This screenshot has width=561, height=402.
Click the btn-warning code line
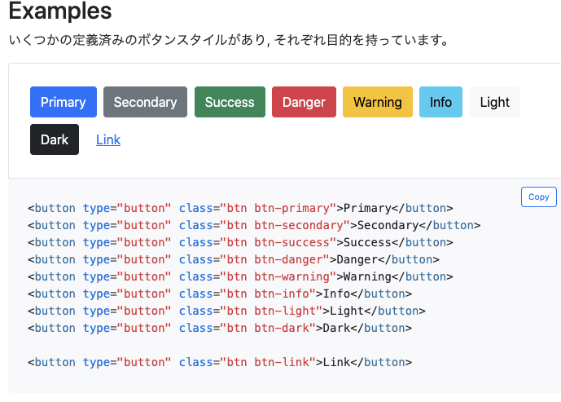pyautogui.click(x=240, y=277)
